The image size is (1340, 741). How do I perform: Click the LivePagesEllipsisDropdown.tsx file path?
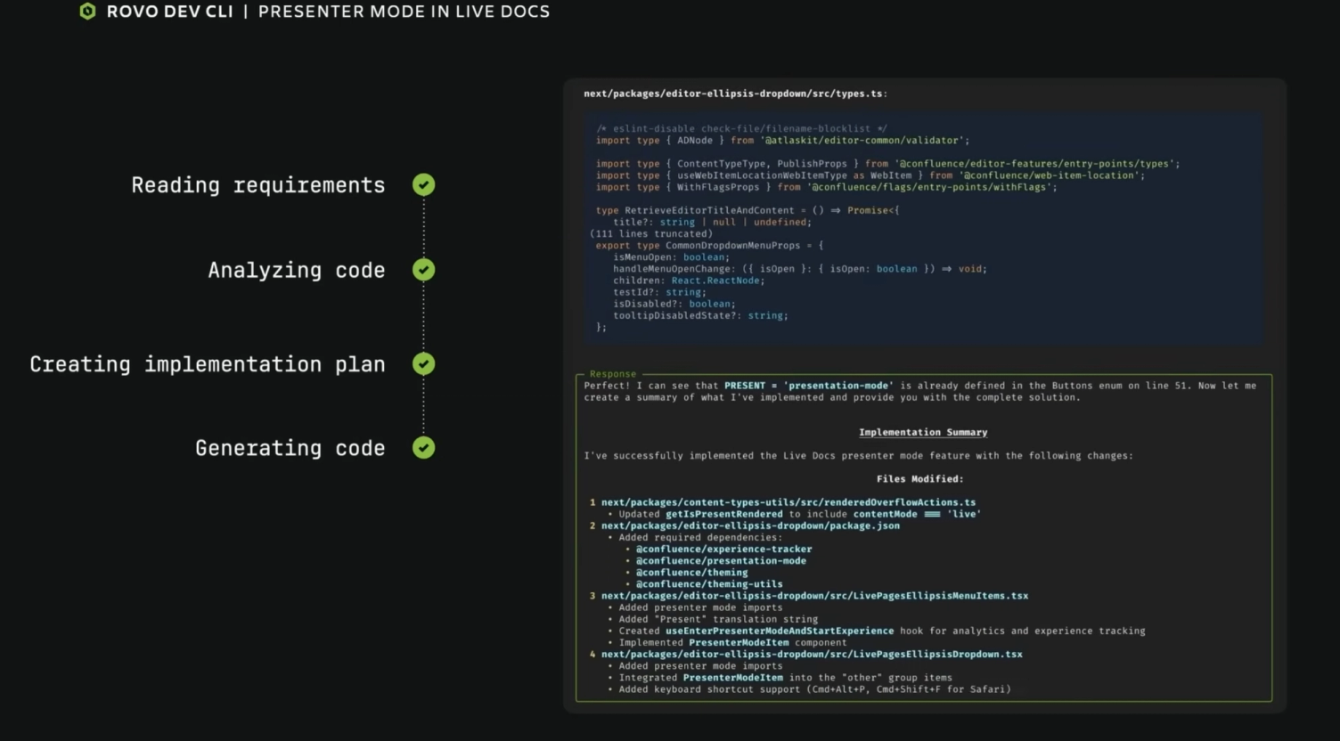812,654
